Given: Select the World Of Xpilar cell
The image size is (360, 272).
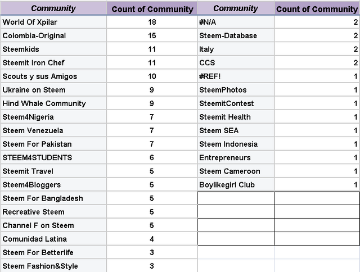Looking at the screenshot, I should (53, 22).
